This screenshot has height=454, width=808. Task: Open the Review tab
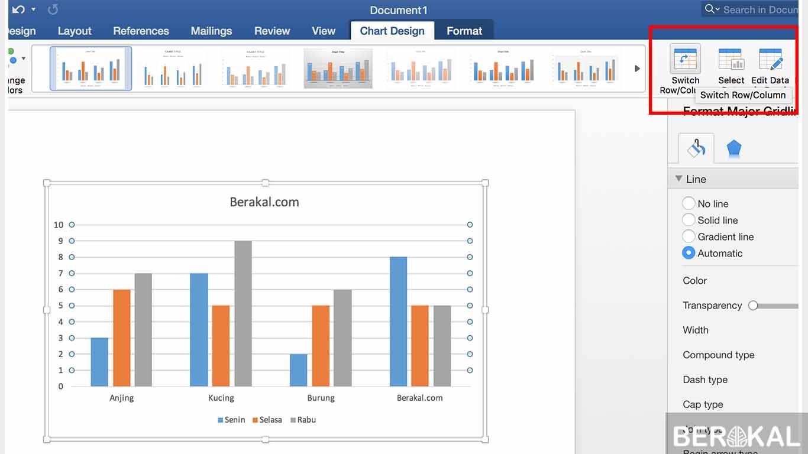click(272, 31)
